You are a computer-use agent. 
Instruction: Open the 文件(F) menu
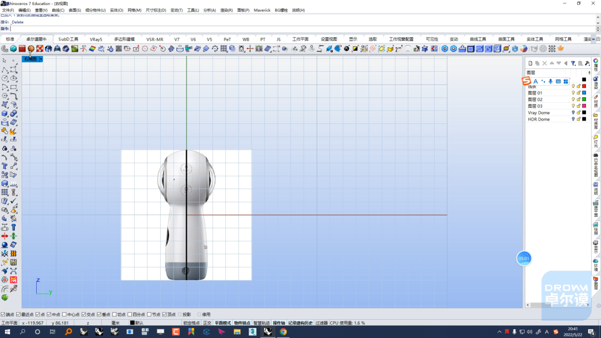pos(8,11)
